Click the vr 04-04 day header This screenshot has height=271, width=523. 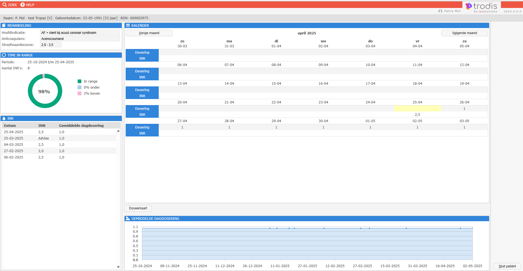point(417,43)
